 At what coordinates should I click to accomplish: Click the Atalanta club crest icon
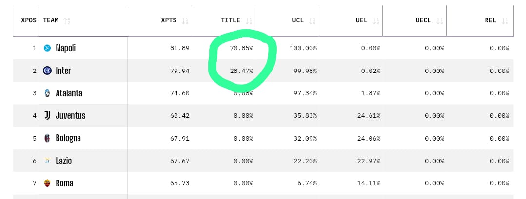tap(47, 93)
